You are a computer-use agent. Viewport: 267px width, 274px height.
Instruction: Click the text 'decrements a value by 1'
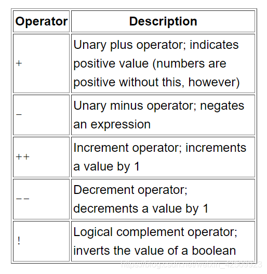(141, 208)
